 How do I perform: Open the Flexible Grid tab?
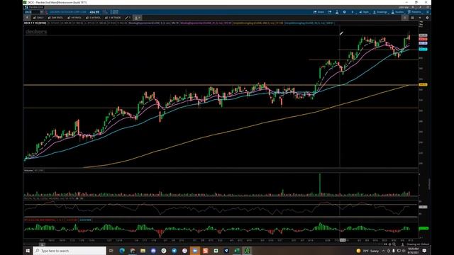click(34, 7)
